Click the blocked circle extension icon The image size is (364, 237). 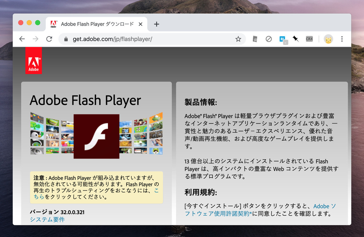(269, 39)
